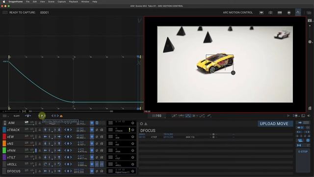Jog vEW axis right arrow

click(x=59, y=137)
